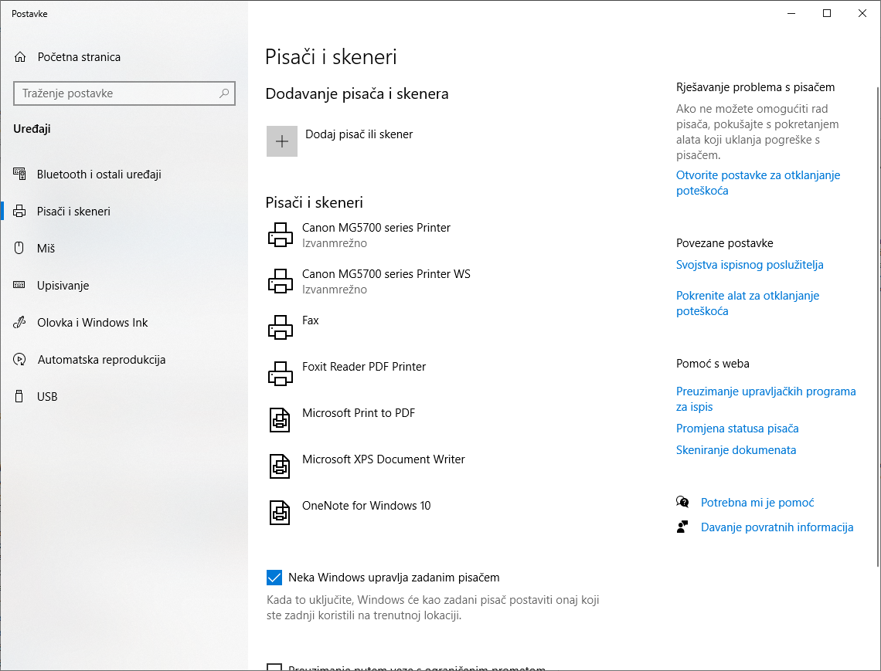The image size is (881, 671).
Task: Click the plus icon to add a printer
Action: (x=282, y=141)
